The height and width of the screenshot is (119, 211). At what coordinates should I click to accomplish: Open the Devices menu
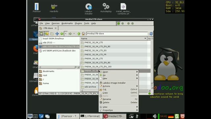(x=55, y=23)
